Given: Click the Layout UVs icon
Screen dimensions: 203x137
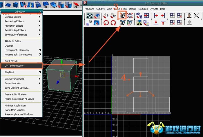Looking at the screenshot, I should point(139,16).
